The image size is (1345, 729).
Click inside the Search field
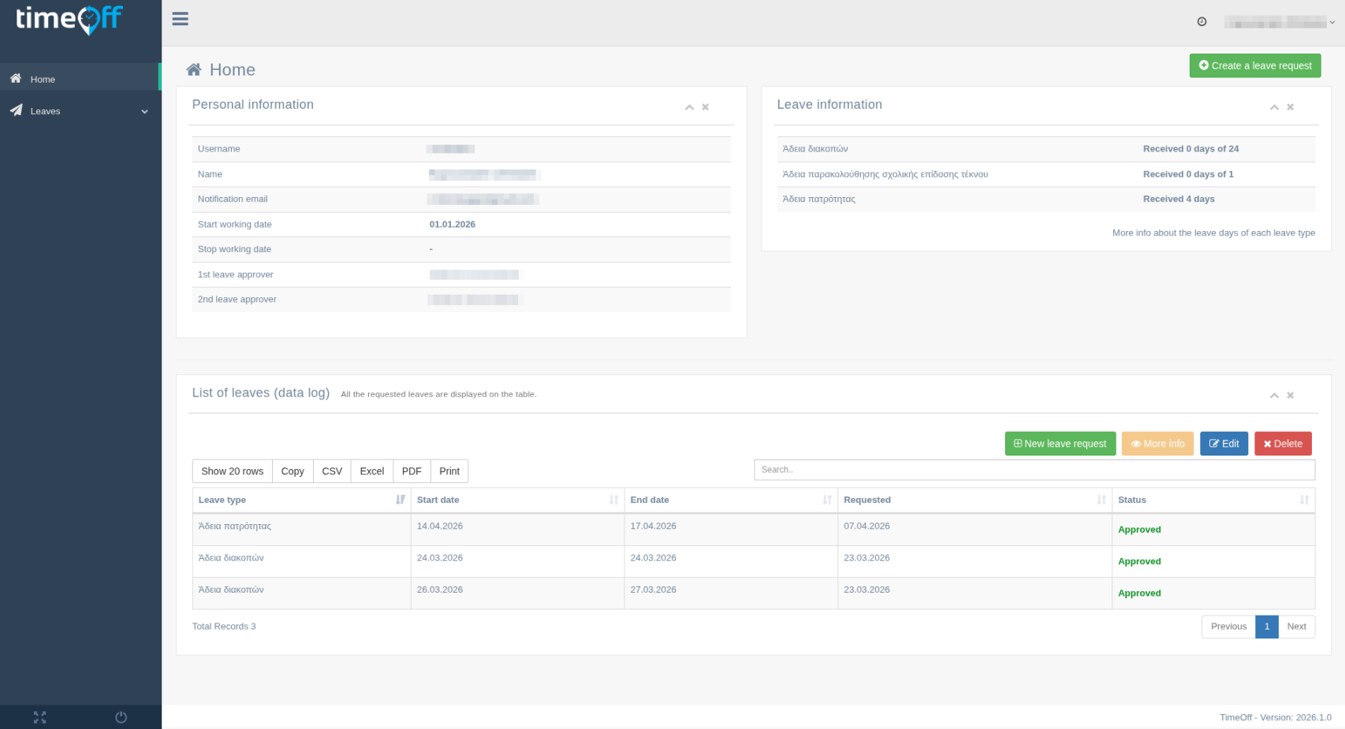coord(1034,469)
